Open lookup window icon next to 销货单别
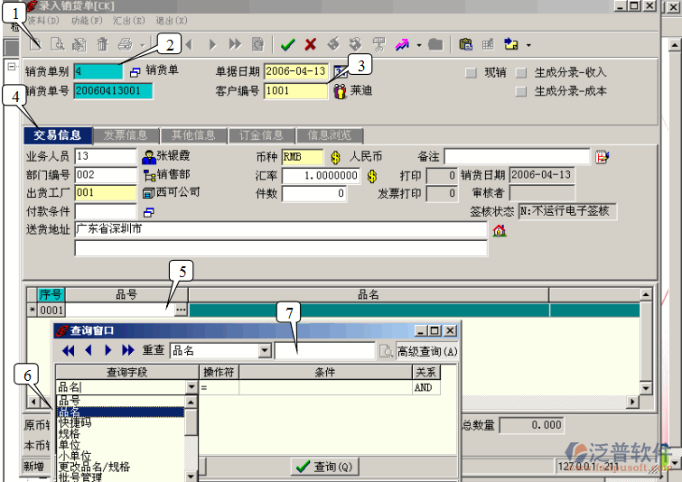This screenshot has height=482, width=682. (x=135, y=72)
